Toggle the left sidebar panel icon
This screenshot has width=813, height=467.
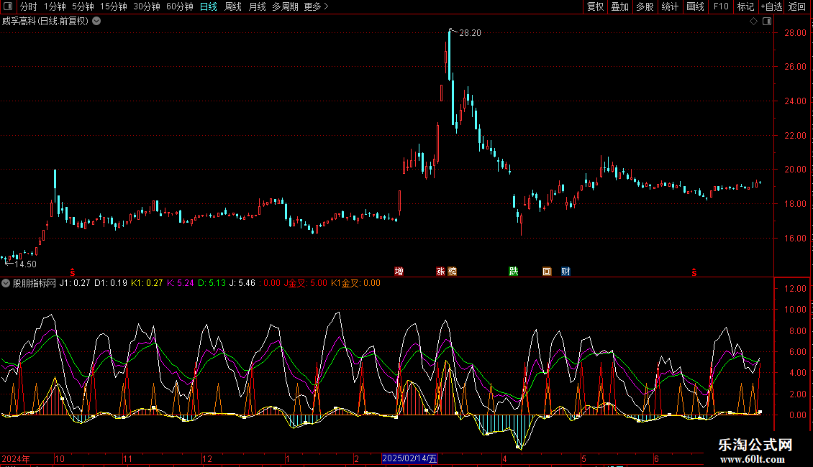(x=8, y=7)
